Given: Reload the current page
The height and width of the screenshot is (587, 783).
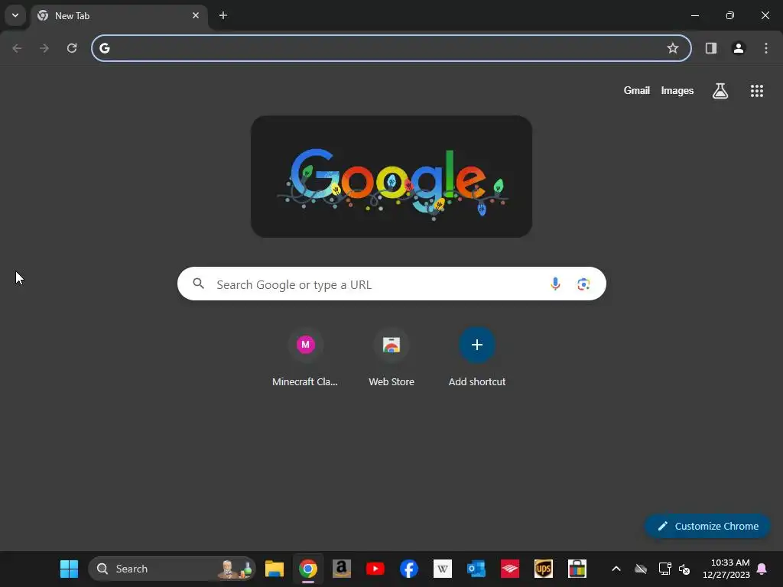Looking at the screenshot, I should (72, 48).
